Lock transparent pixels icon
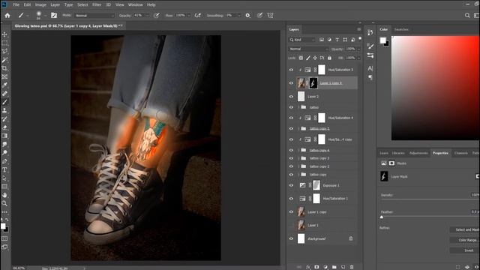Image resolution: width=480 pixels, height=270 pixels. tap(301, 58)
